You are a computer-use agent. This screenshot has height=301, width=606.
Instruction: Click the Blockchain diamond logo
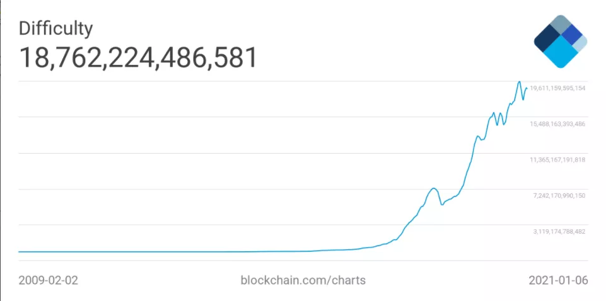point(561,41)
